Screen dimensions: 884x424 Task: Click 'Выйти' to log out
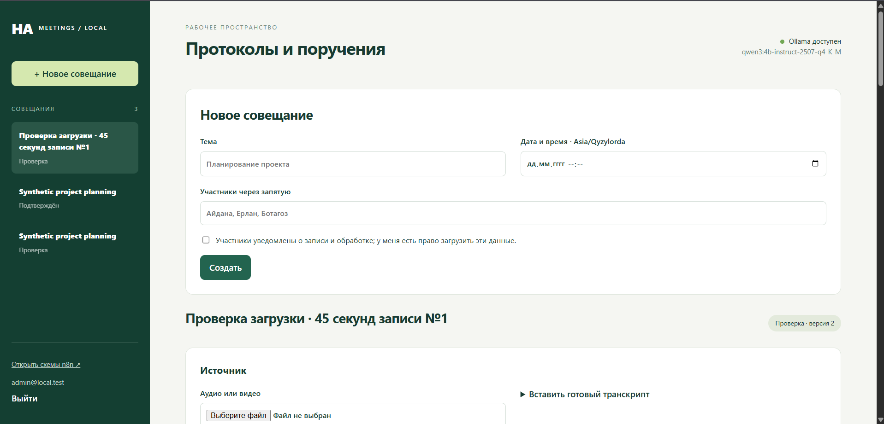(x=24, y=399)
